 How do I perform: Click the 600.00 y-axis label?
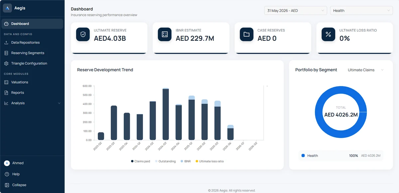87,86
